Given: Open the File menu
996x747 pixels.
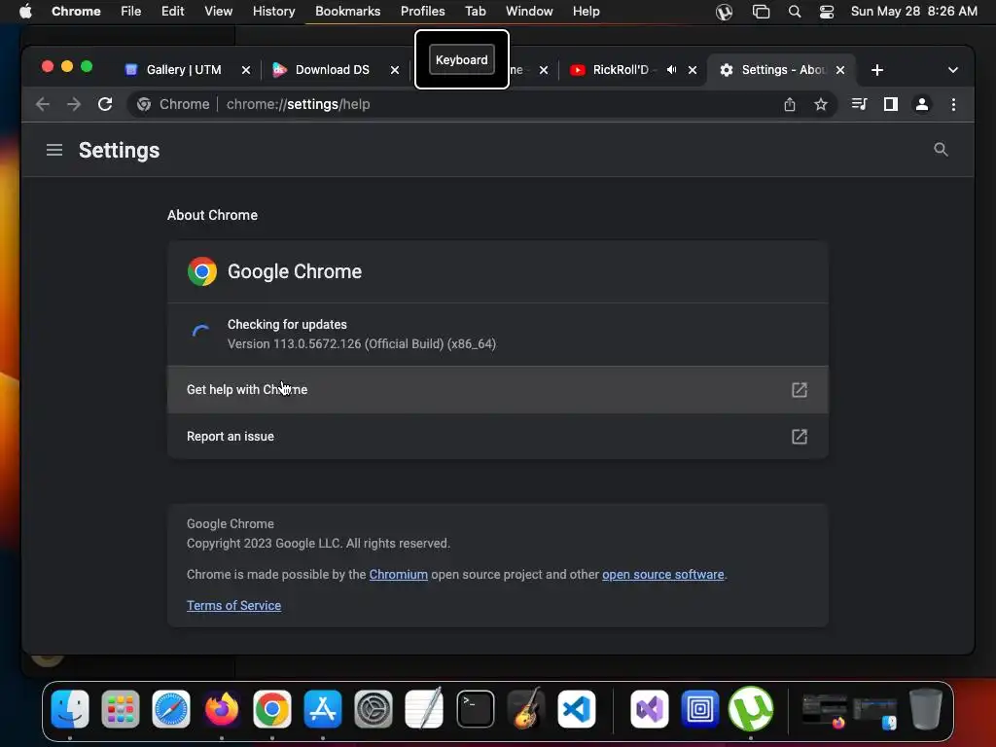Looking at the screenshot, I should click(x=131, y=12).
